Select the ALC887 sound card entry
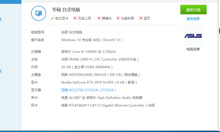The height and width of the screenshot is (132, 220). pyautogui.click(x=102, y=98)
